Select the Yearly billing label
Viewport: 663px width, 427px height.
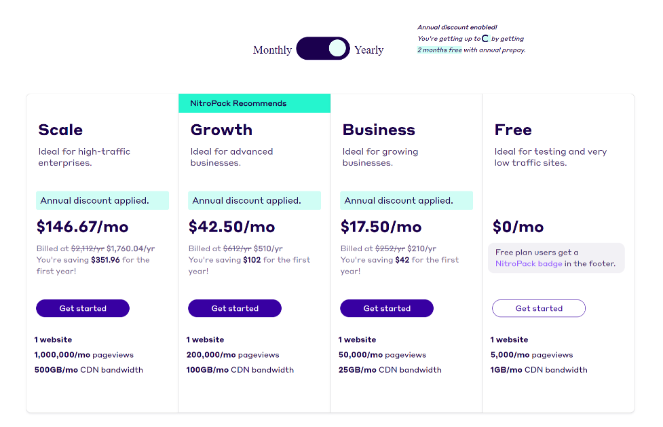[368, 50]
